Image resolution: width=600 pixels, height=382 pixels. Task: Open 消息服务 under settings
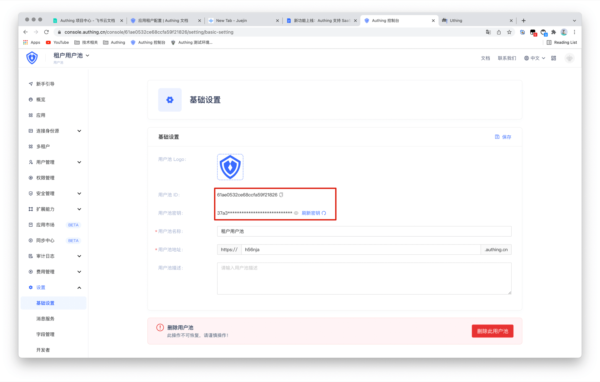(45, 319)
